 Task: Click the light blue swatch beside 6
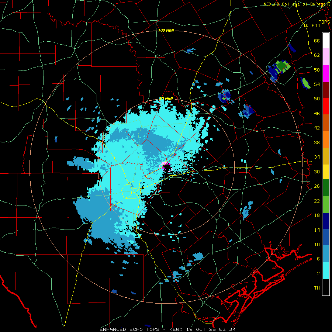pos(326,254)
